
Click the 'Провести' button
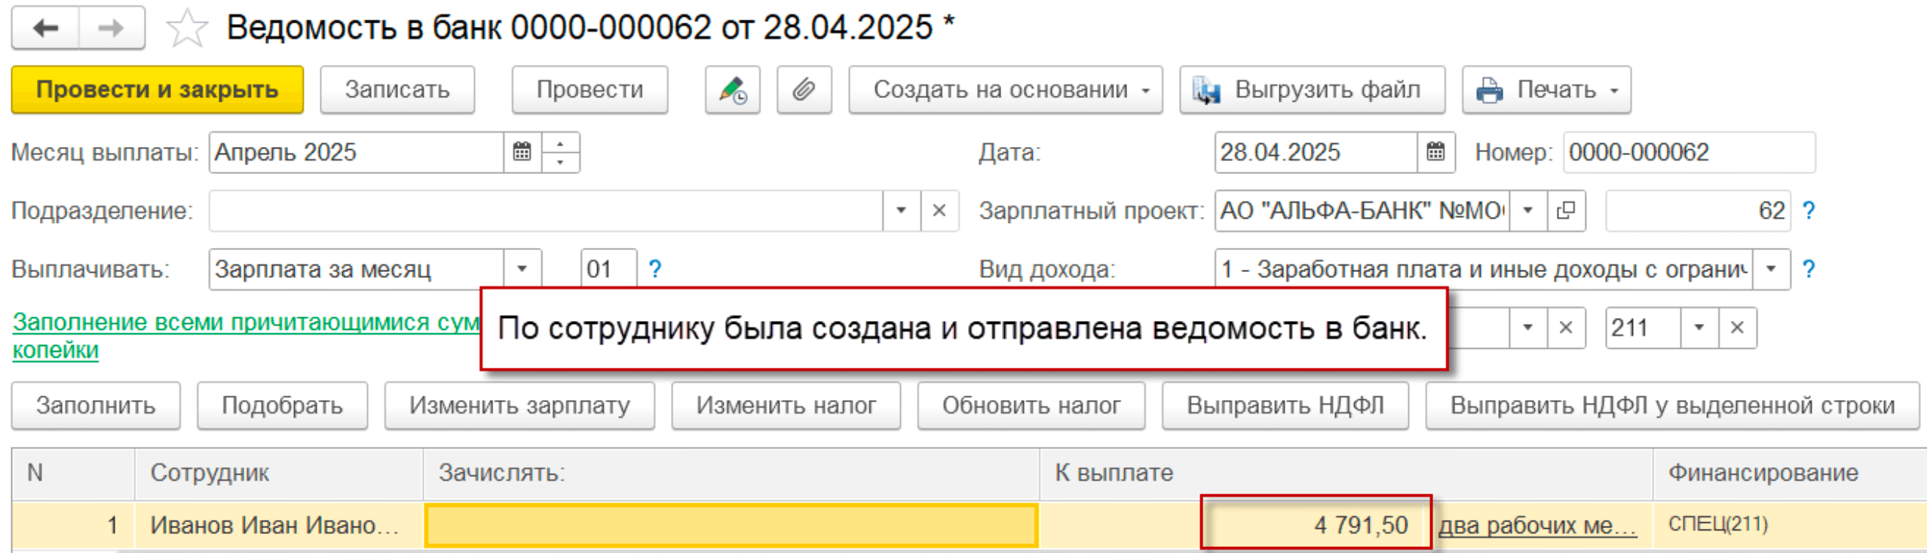pyautogui.click(x=590, y=90)
